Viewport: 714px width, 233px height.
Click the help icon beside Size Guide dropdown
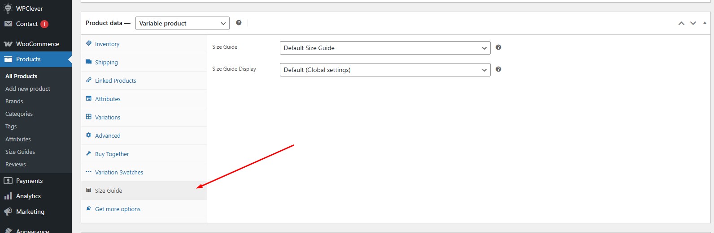(x=498, y=47)
